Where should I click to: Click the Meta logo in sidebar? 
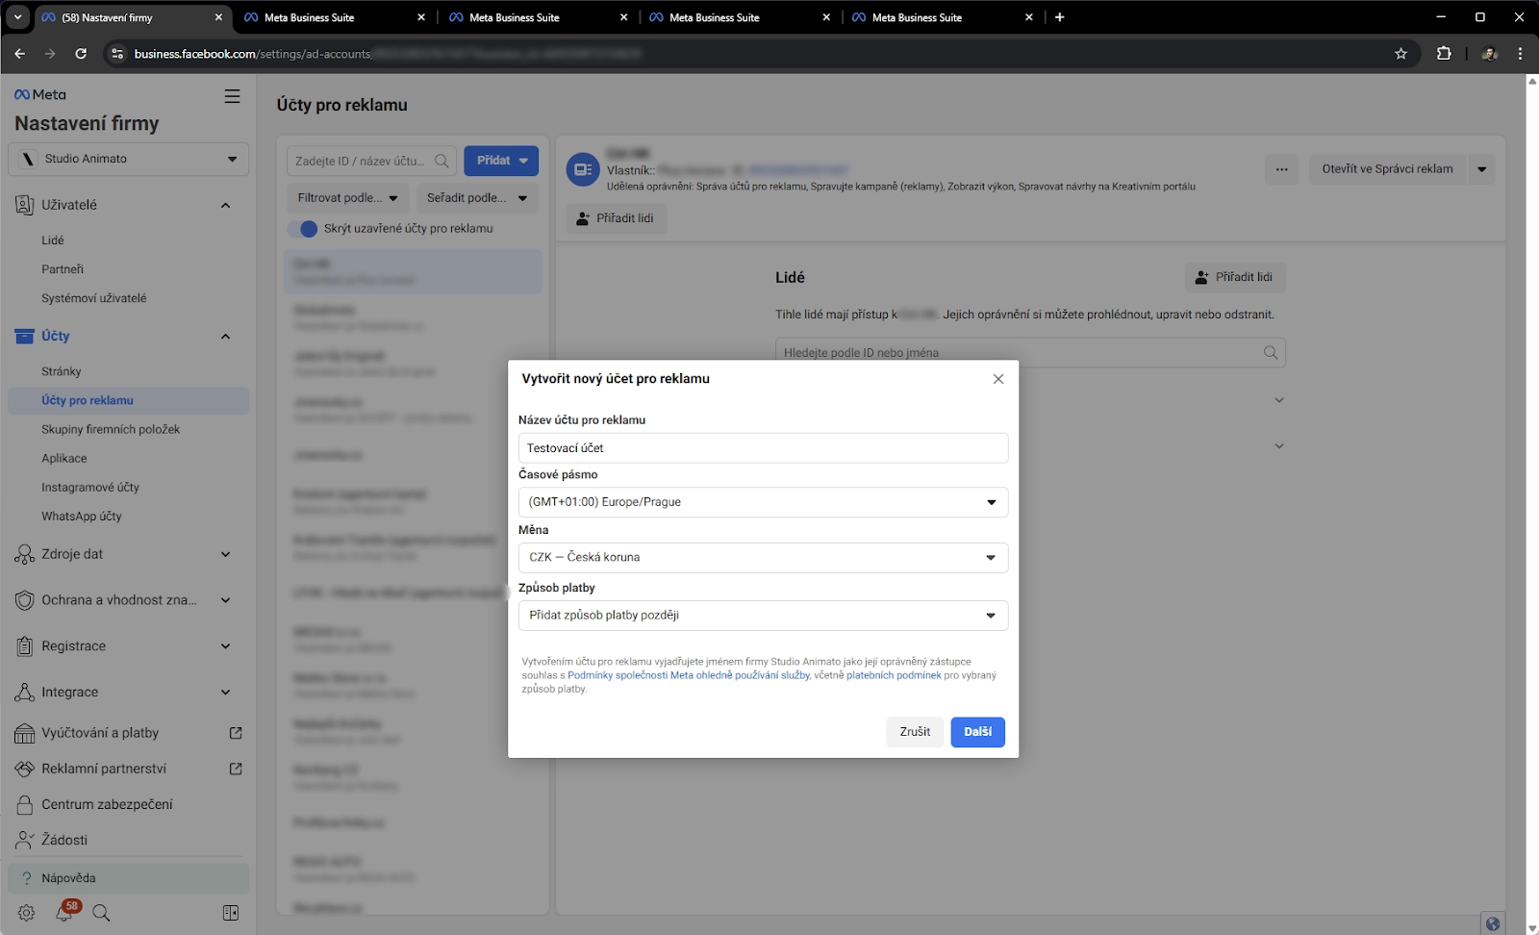point(39,94)
